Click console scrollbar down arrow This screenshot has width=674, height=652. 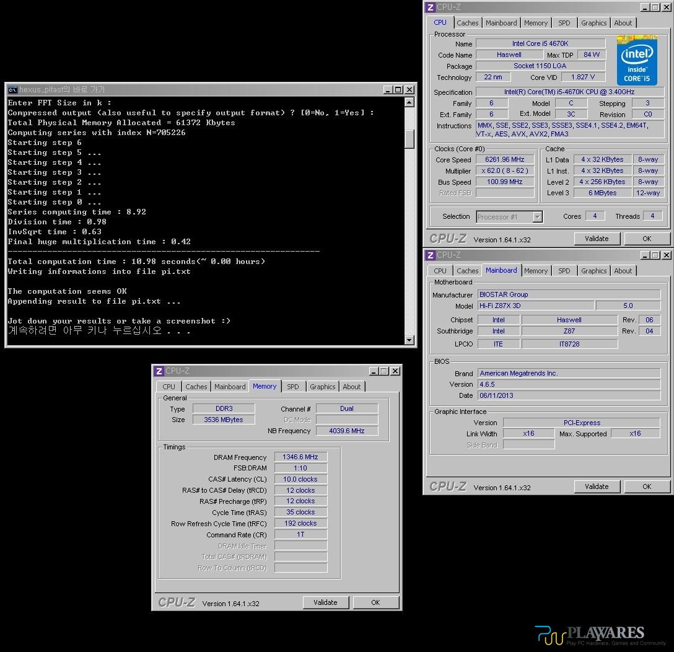(x=409, y=340)
